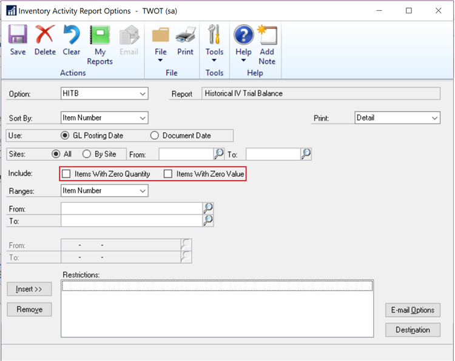Click the Sites From lookup magnifier
Screen dimensions: 455x361
[x=219, y=154]
